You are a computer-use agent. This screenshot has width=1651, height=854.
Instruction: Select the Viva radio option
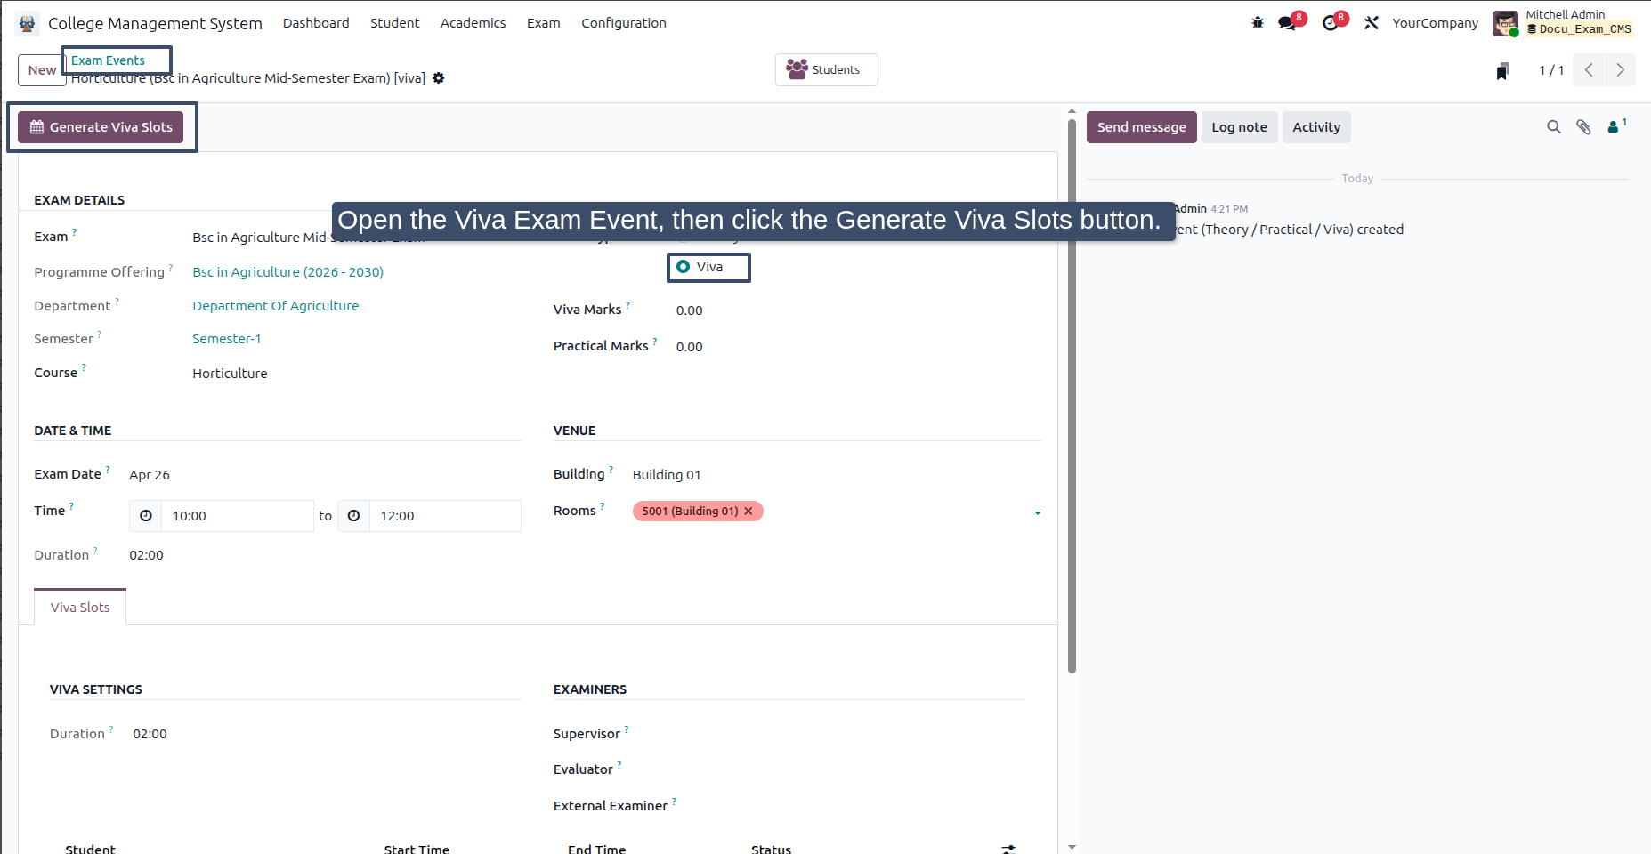[684, 267]
